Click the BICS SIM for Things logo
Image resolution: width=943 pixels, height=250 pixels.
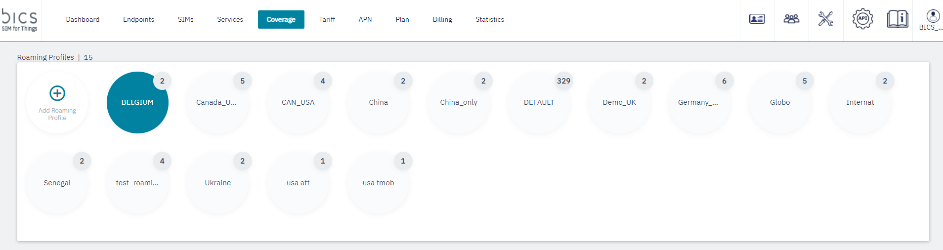20,20
